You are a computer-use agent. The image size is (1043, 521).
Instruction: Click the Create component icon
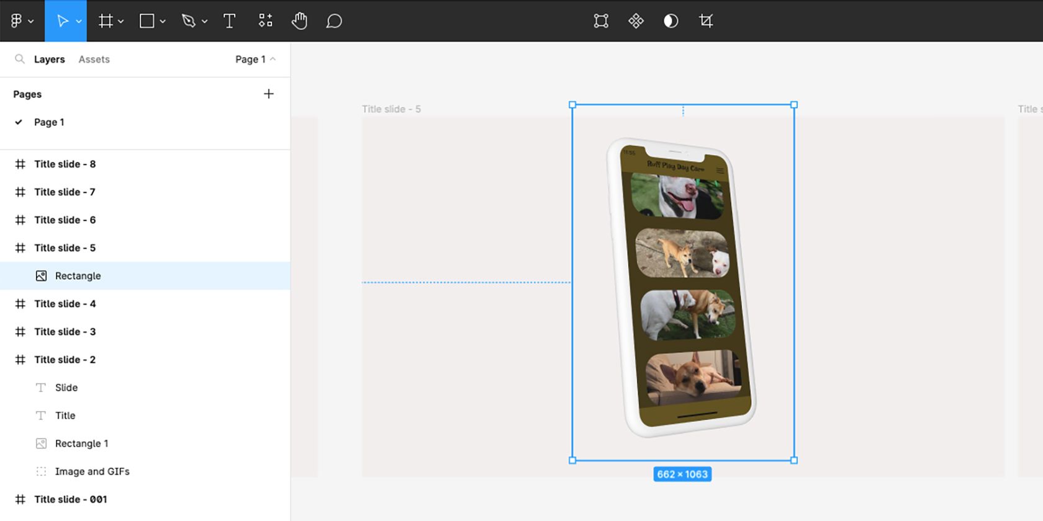pyautogui.click(x=636, y=21)
